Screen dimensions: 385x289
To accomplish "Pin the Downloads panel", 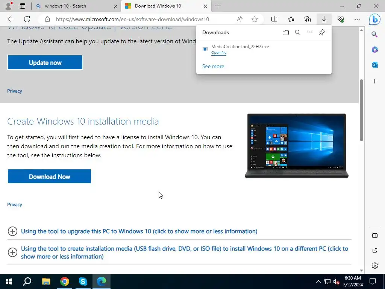I will [322, 32].
